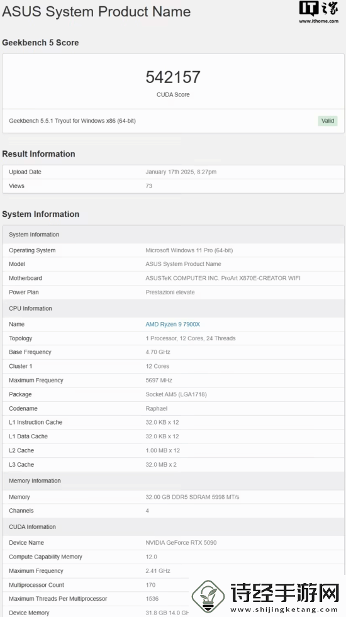Click the 'System Information' table header row

173,235
